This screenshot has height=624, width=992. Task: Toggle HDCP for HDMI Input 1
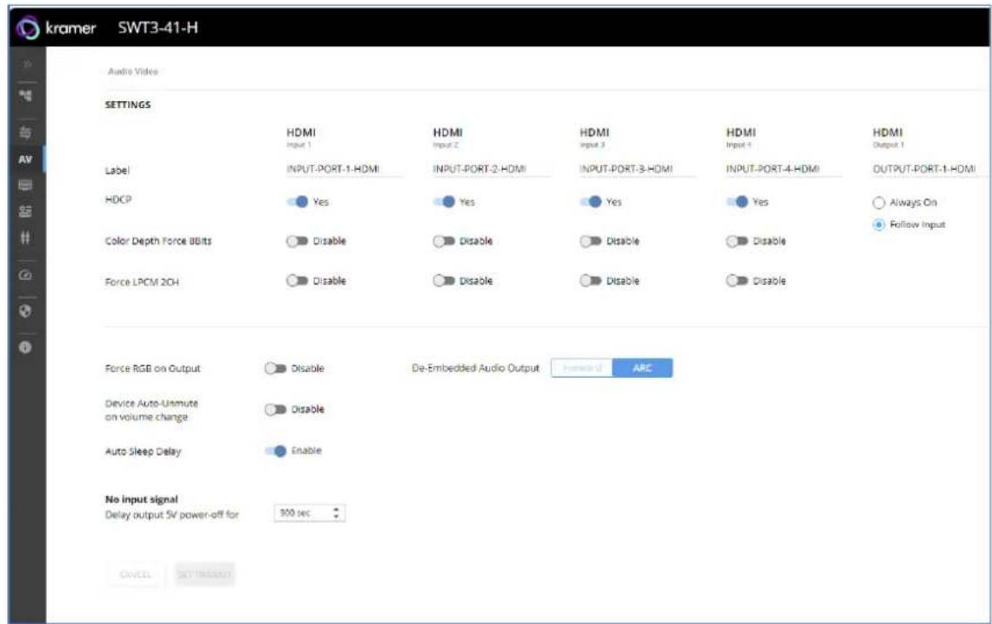click(x=298, y=202)
